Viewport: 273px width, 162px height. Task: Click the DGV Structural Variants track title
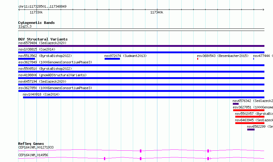[43, 39]
